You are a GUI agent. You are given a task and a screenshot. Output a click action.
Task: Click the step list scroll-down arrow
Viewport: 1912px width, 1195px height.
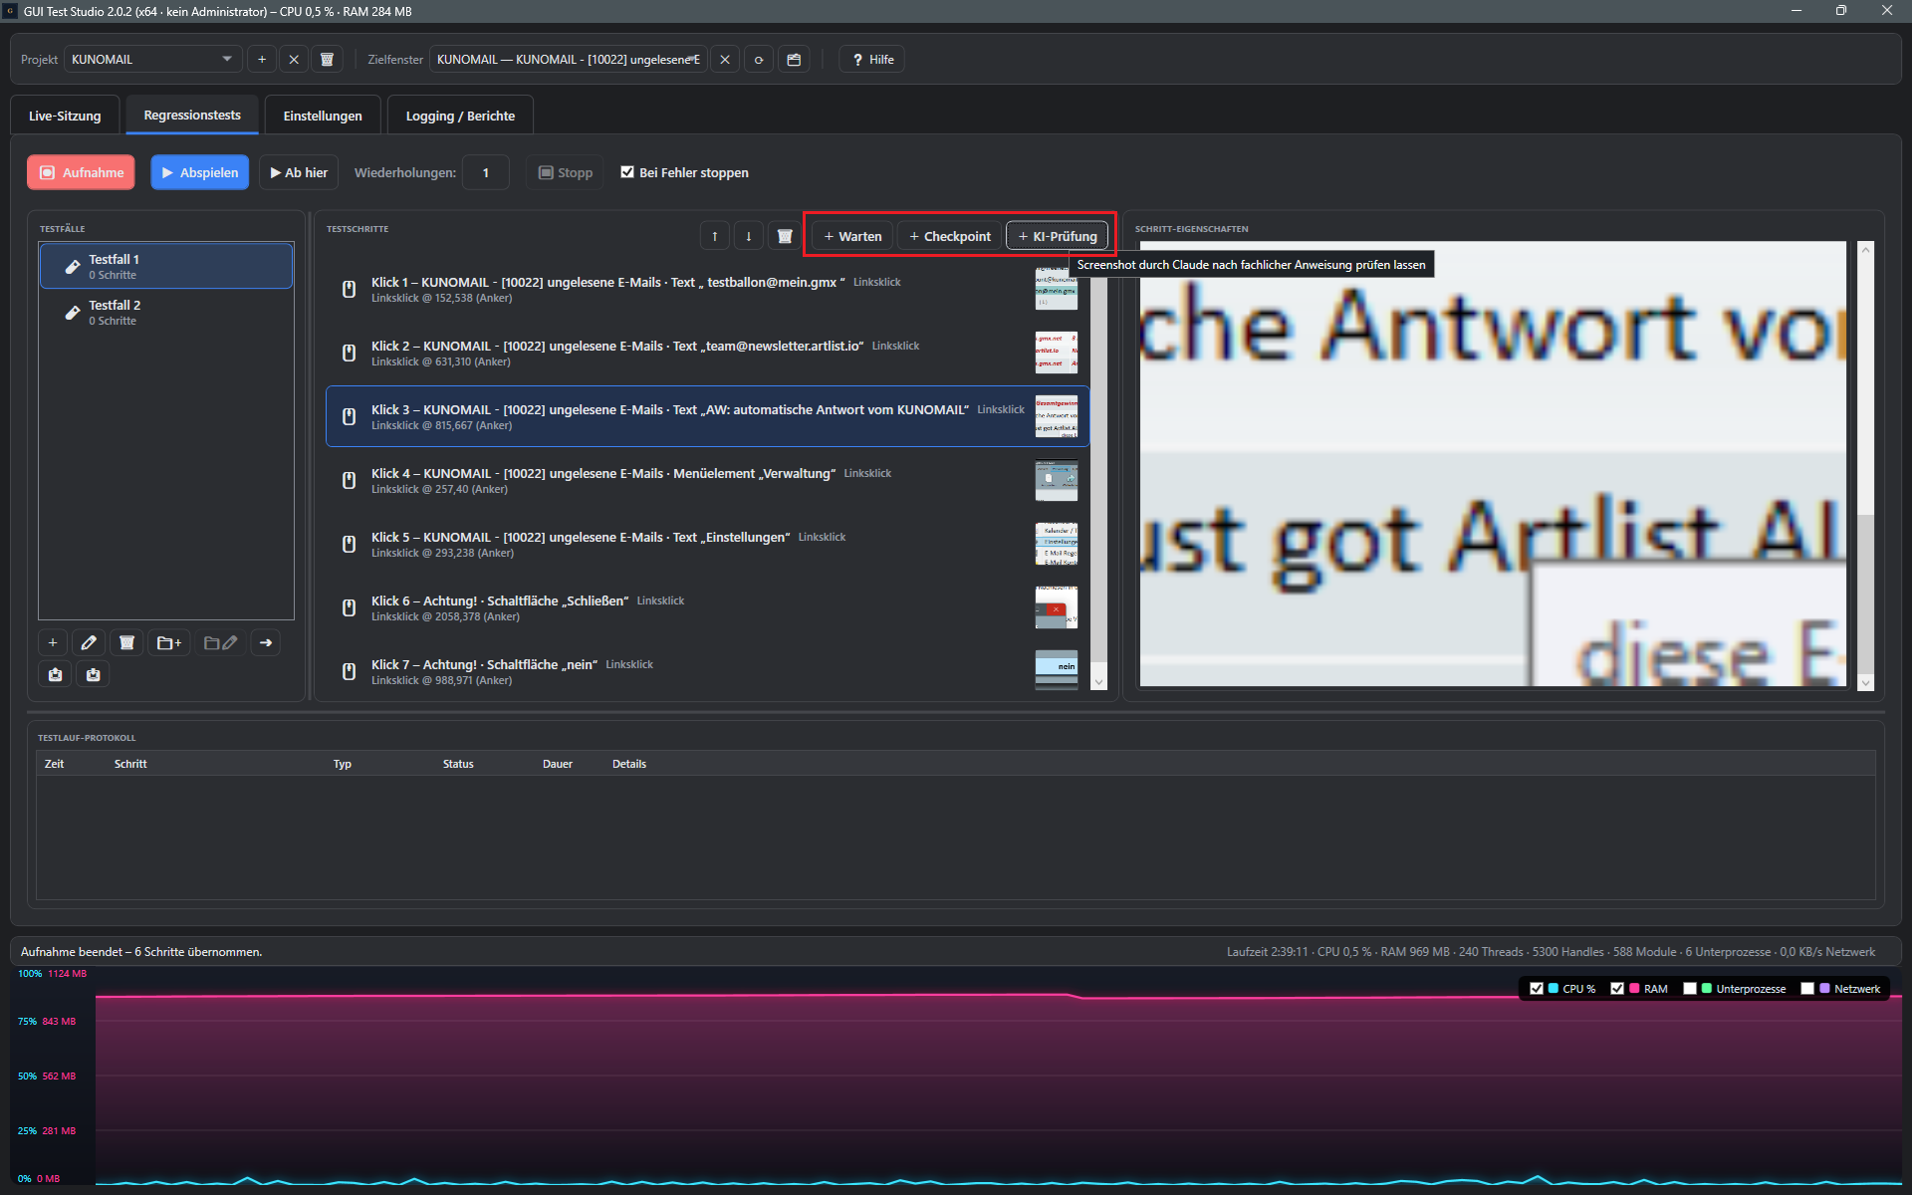pos(1098,682)
